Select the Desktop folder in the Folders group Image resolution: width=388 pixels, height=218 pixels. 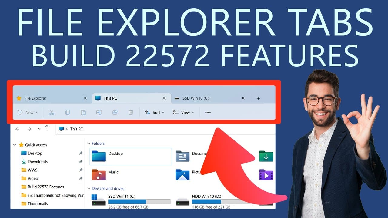point(131,156)
